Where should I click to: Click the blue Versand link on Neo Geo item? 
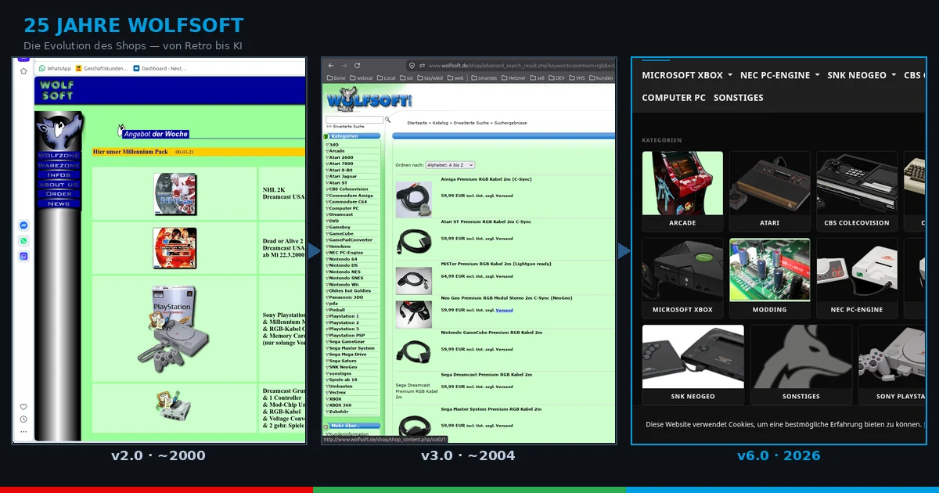[x=504, y=310]
